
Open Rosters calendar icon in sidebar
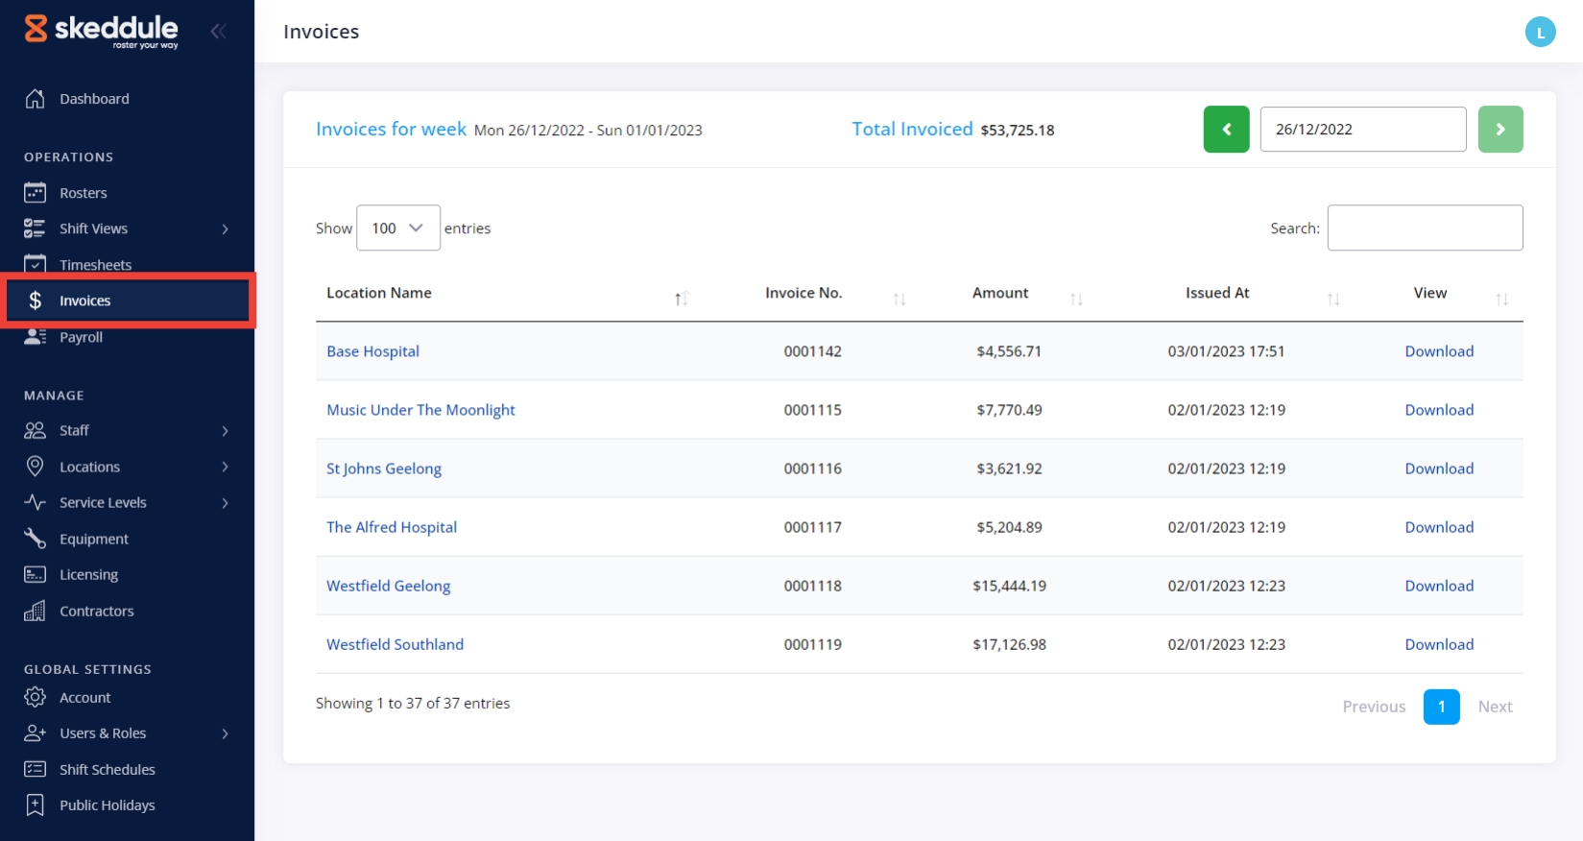click(x=36, y=193)
